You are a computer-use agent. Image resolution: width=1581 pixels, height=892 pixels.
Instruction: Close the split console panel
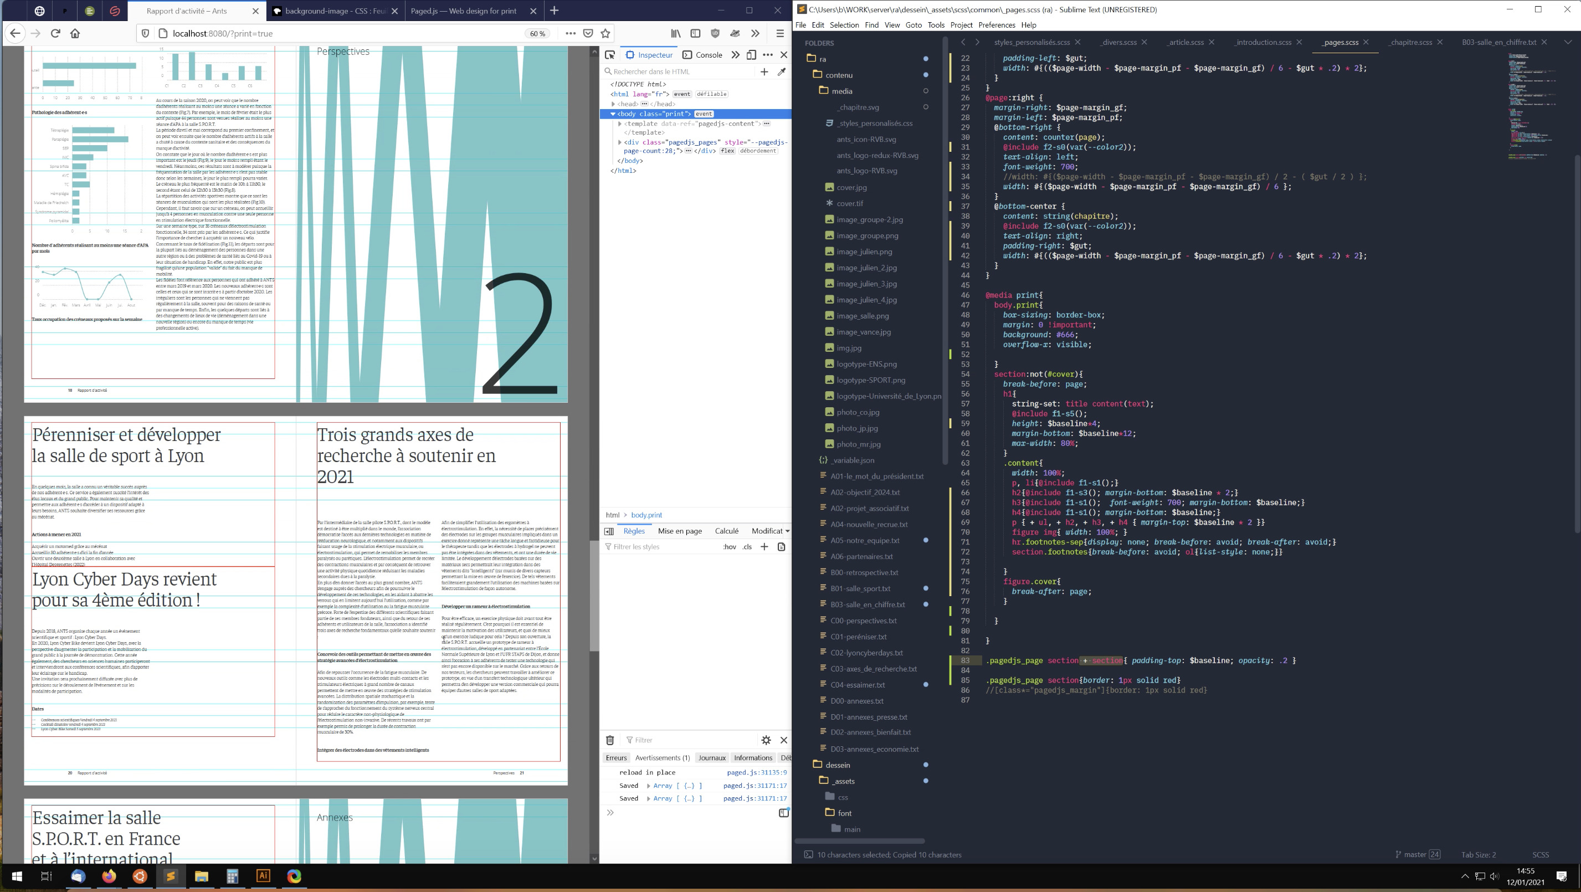(784, 740)
